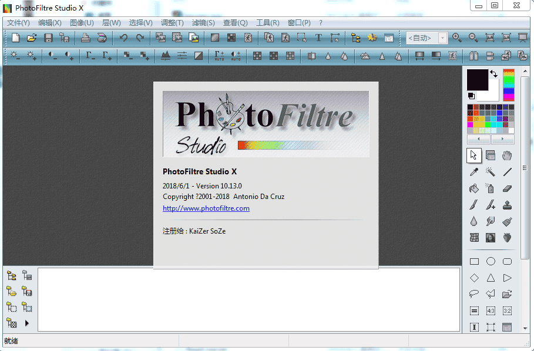The image size is (534, 351).
Task: Open the 图像(U) menu
Action: pyautogui.click(x=82, y=22)
